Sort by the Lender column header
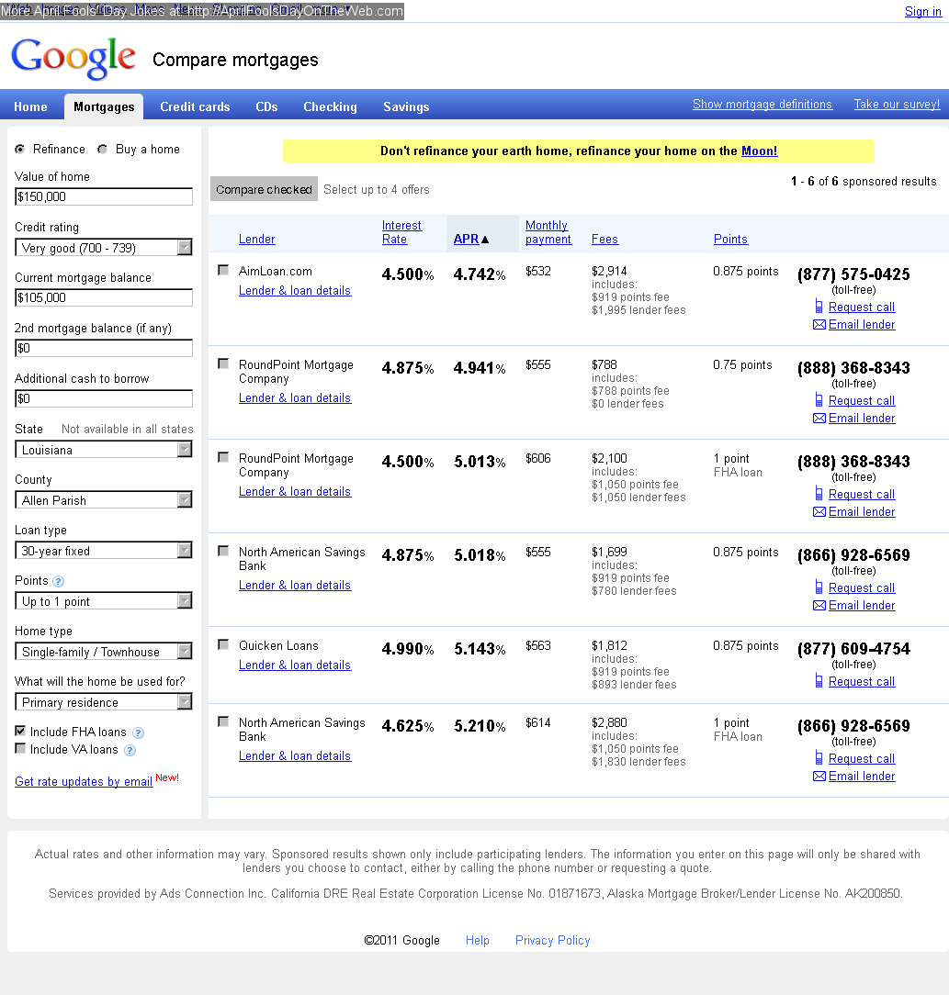 point(256,240)
